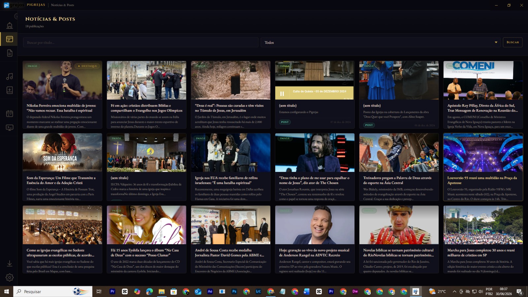Open the Bible book sidebar icon
Viewport: 528px width, 297px height.
click(x=10, y=90)
